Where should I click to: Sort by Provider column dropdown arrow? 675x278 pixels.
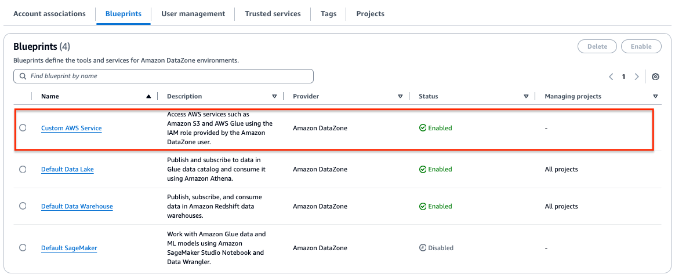pos(400,96)
